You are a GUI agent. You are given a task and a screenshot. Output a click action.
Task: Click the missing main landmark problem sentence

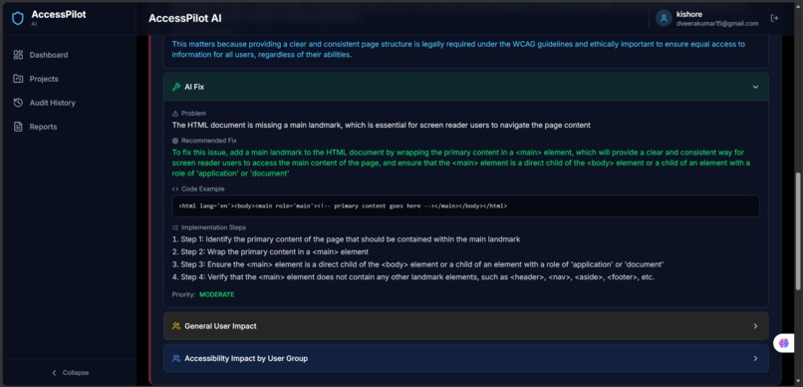point(381,125)
